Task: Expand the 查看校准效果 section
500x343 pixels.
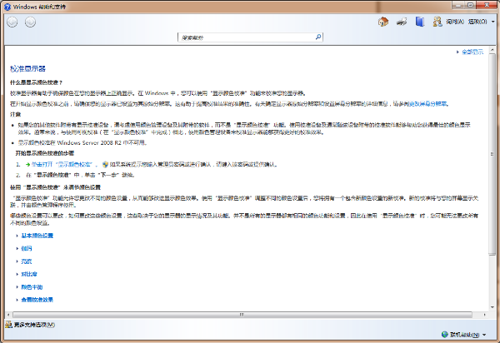Action: click(37, 299)
